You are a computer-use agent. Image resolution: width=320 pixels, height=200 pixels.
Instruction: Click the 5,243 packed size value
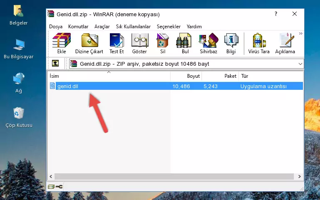(x=211, y=86)
